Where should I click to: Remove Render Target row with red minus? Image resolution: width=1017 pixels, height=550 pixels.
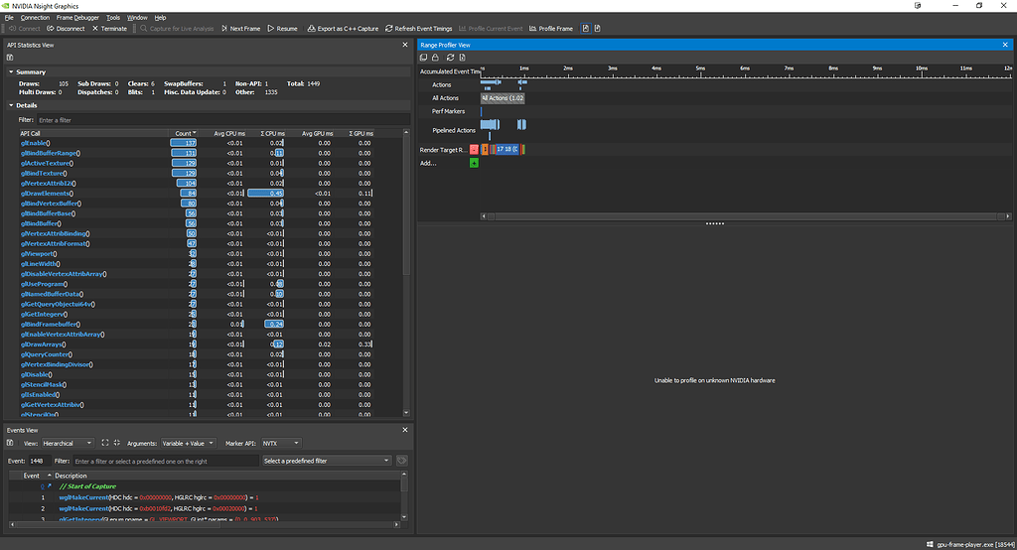(x=474, y=149)
